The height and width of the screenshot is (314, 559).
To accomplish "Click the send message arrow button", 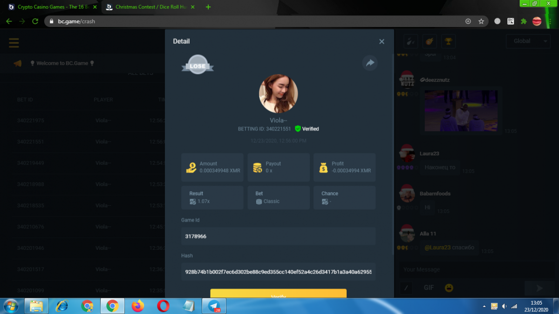I will (x=539, y=288).
